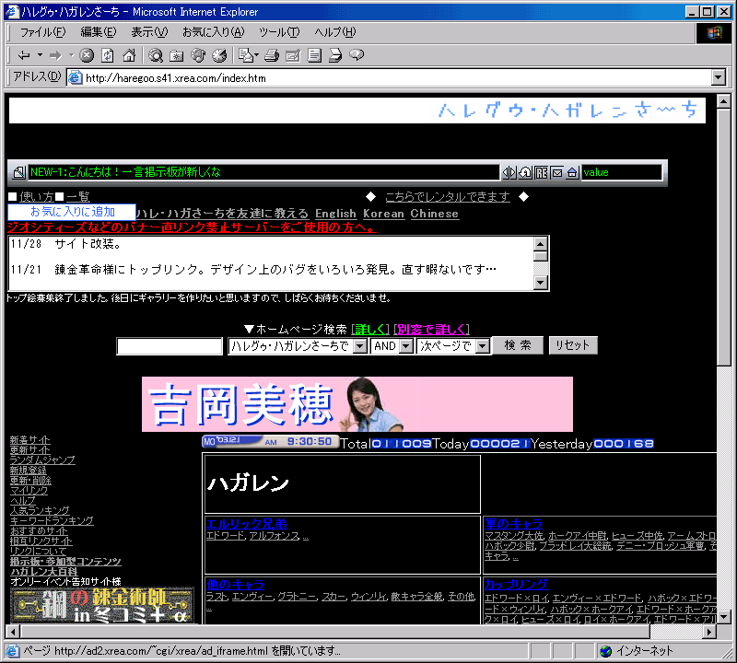The width and height of the screenshot is (737, 663).
Task: Click the envelope icon on message board bar
Action: coord(557,172)
